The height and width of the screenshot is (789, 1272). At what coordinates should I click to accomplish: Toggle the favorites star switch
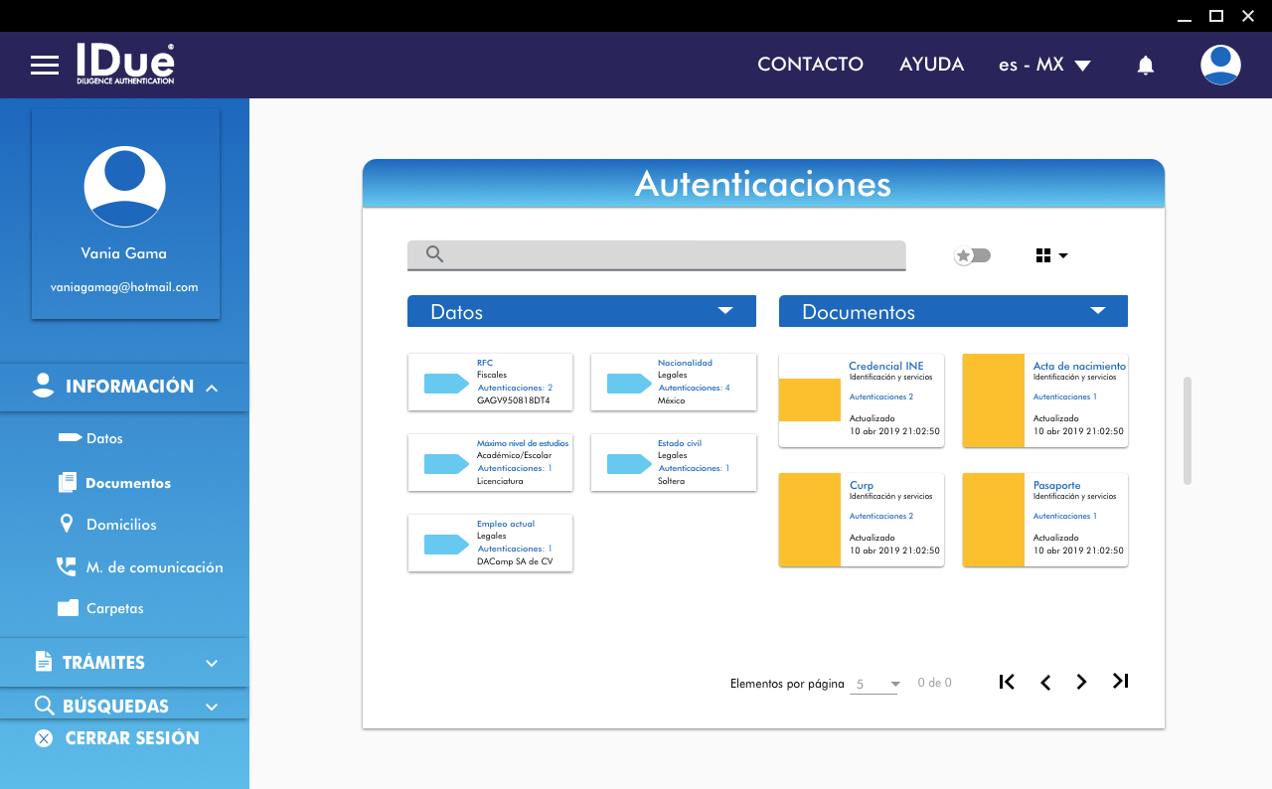972,255
